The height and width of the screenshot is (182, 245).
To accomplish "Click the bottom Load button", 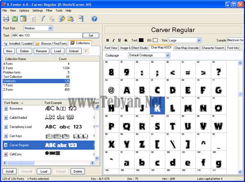I will click(44, 171).
